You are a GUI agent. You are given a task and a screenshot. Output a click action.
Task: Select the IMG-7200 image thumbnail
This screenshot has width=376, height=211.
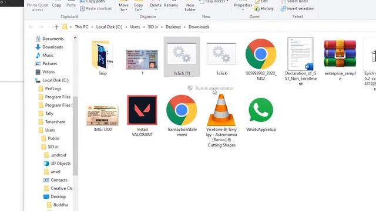(102, 115)
